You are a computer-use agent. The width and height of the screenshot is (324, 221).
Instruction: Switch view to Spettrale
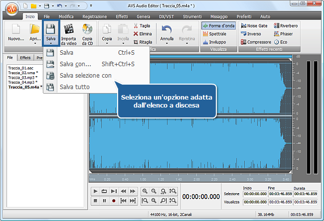215,34
